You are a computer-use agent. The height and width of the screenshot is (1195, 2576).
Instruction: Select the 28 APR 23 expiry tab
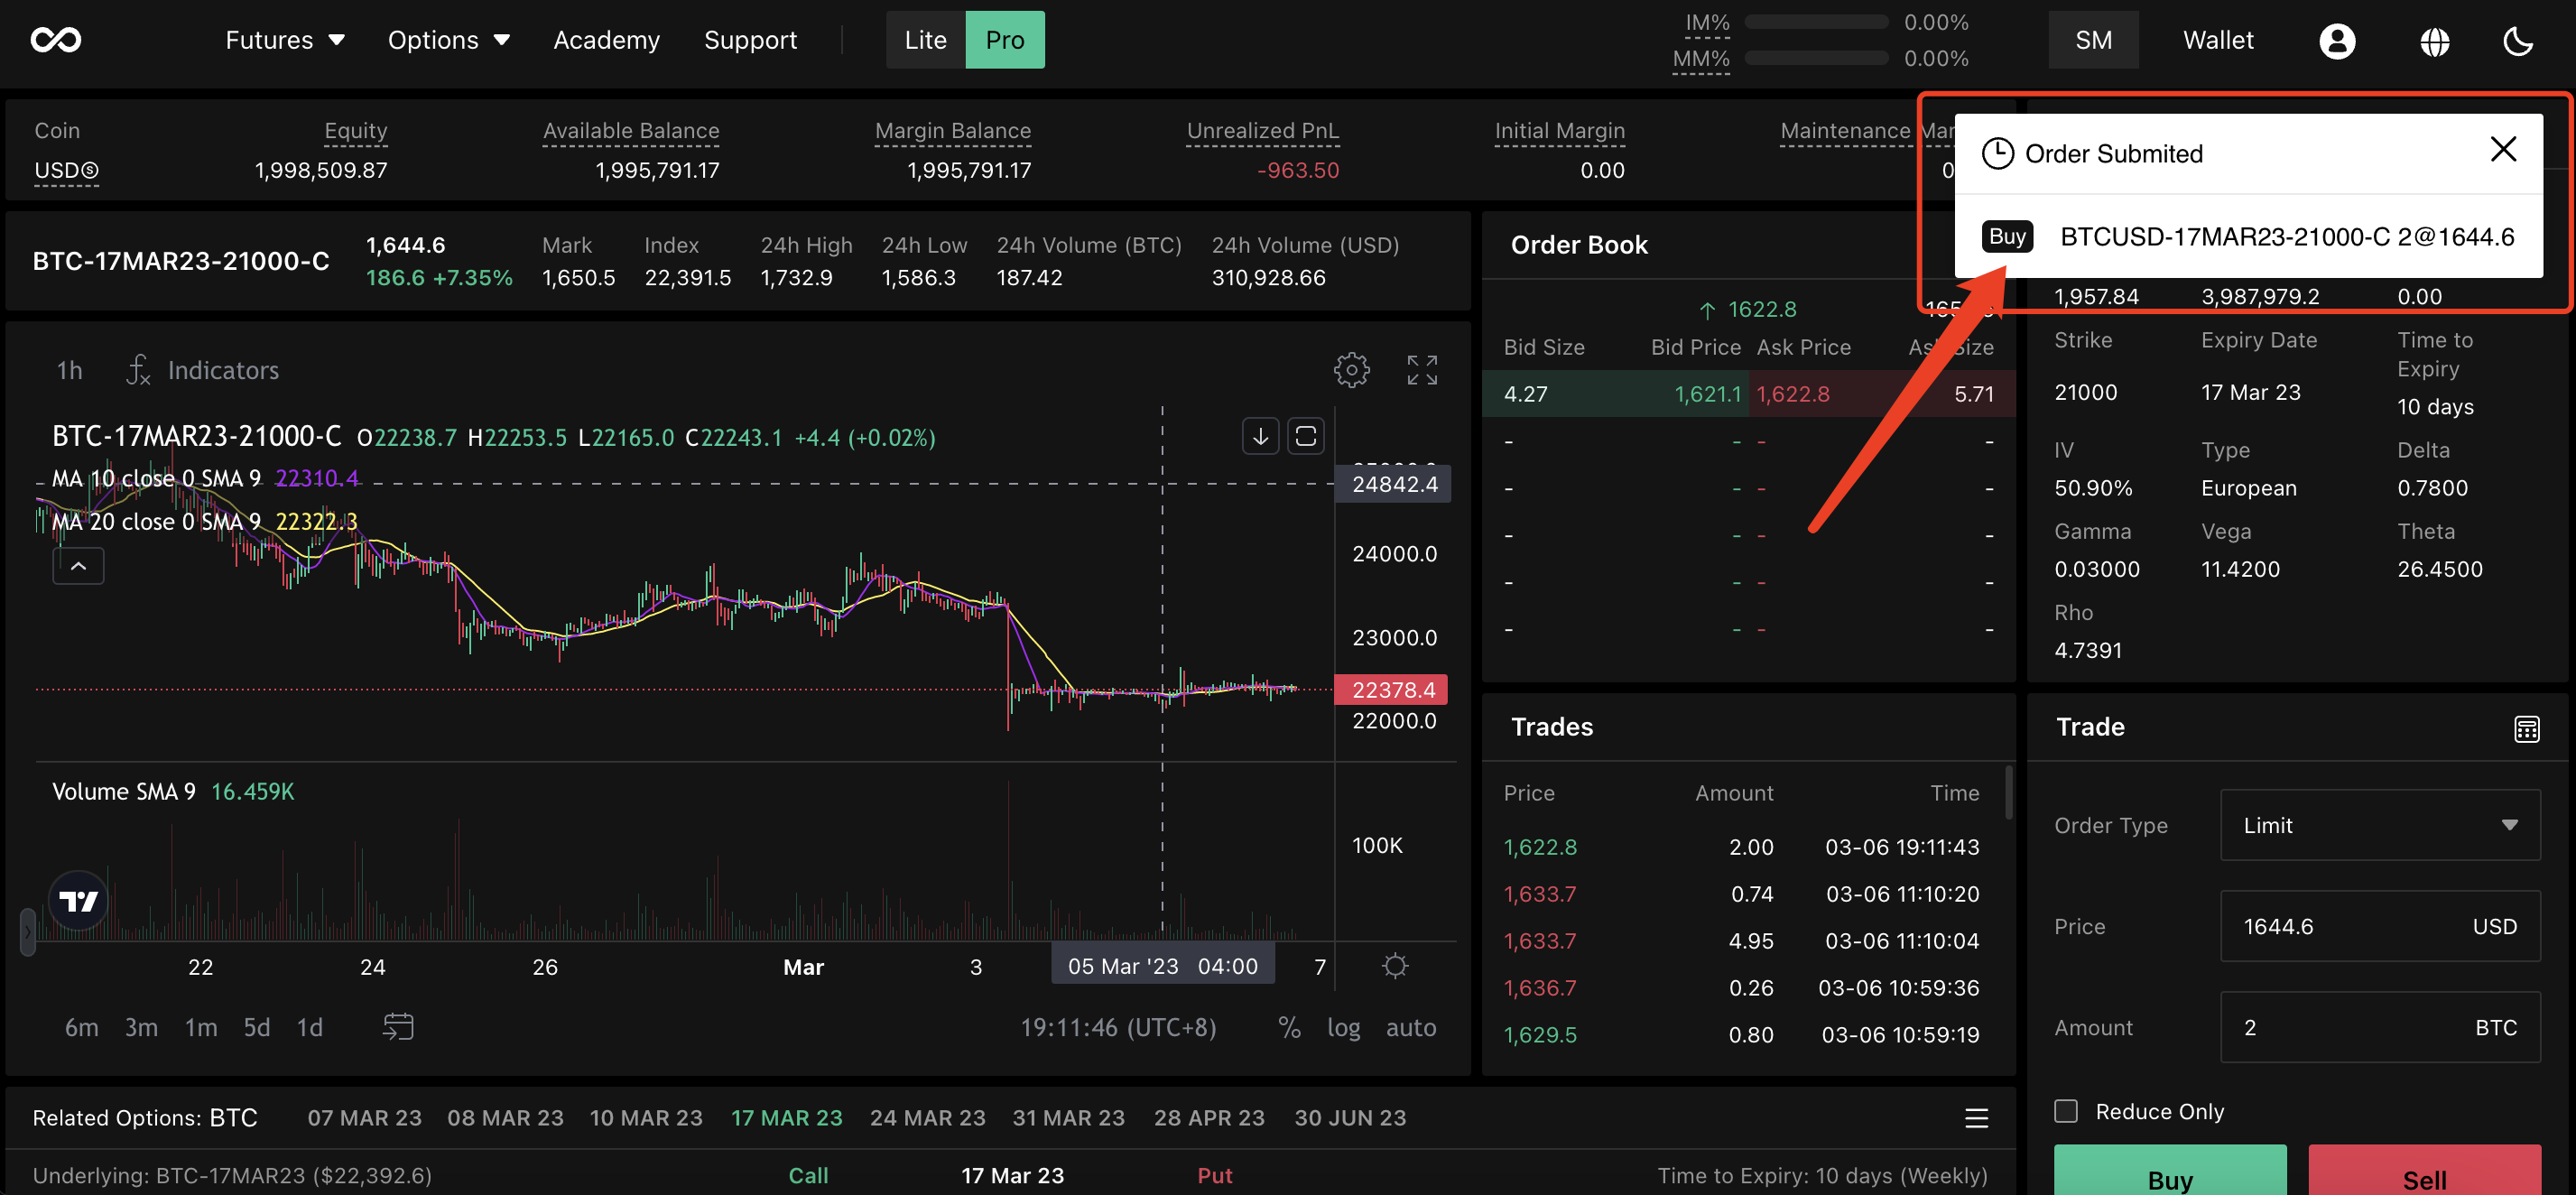click(x=1209, y=1118)
